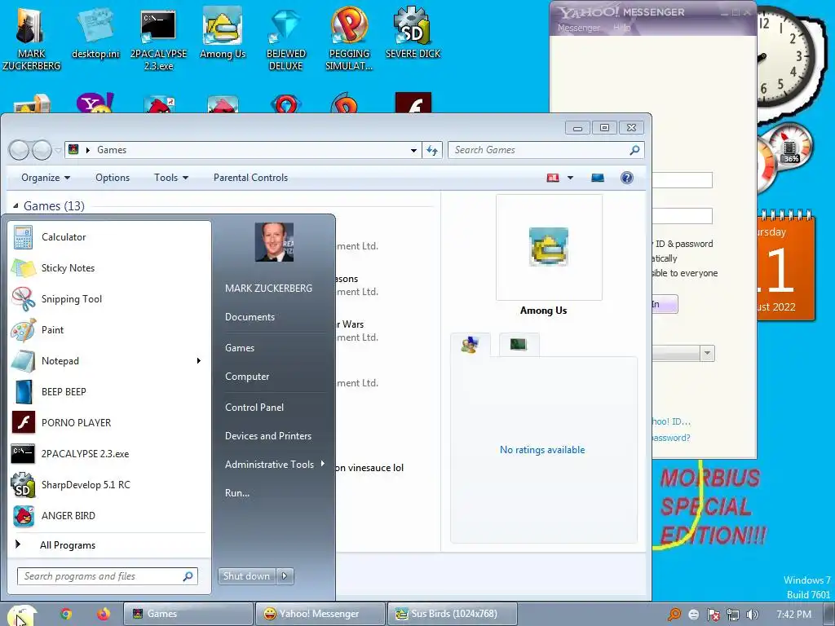Open the Tools dropdown menu
This screenshot has width=835, height=626.
[x=171, y=178]
